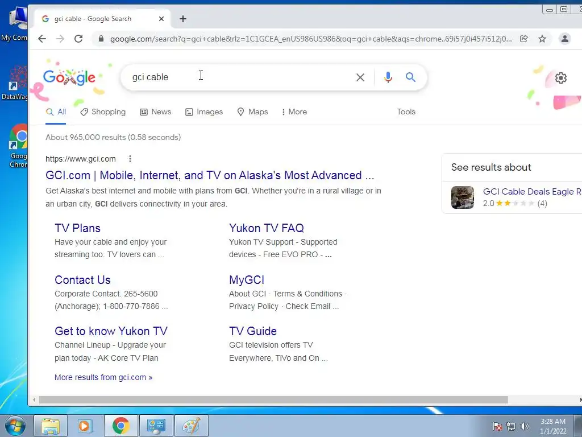Clear the search box with the X
This screenshot has width=582, height=437.
[x=360, y=77]
